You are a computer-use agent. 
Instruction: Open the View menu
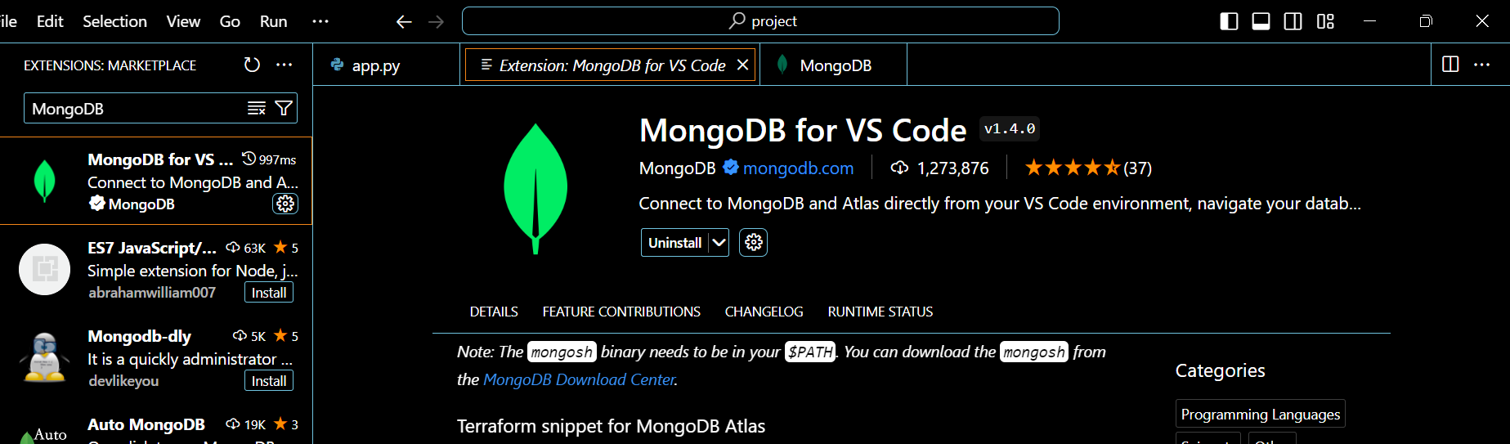point(183,21)
